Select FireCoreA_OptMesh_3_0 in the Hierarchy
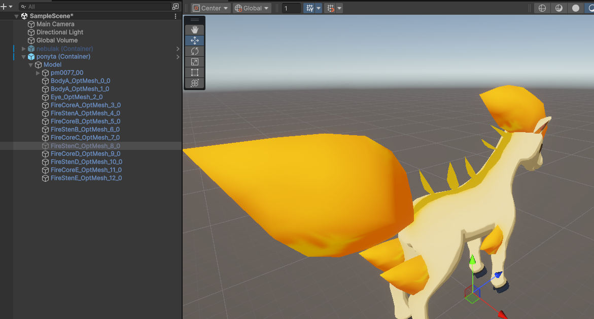 (86, 105)
